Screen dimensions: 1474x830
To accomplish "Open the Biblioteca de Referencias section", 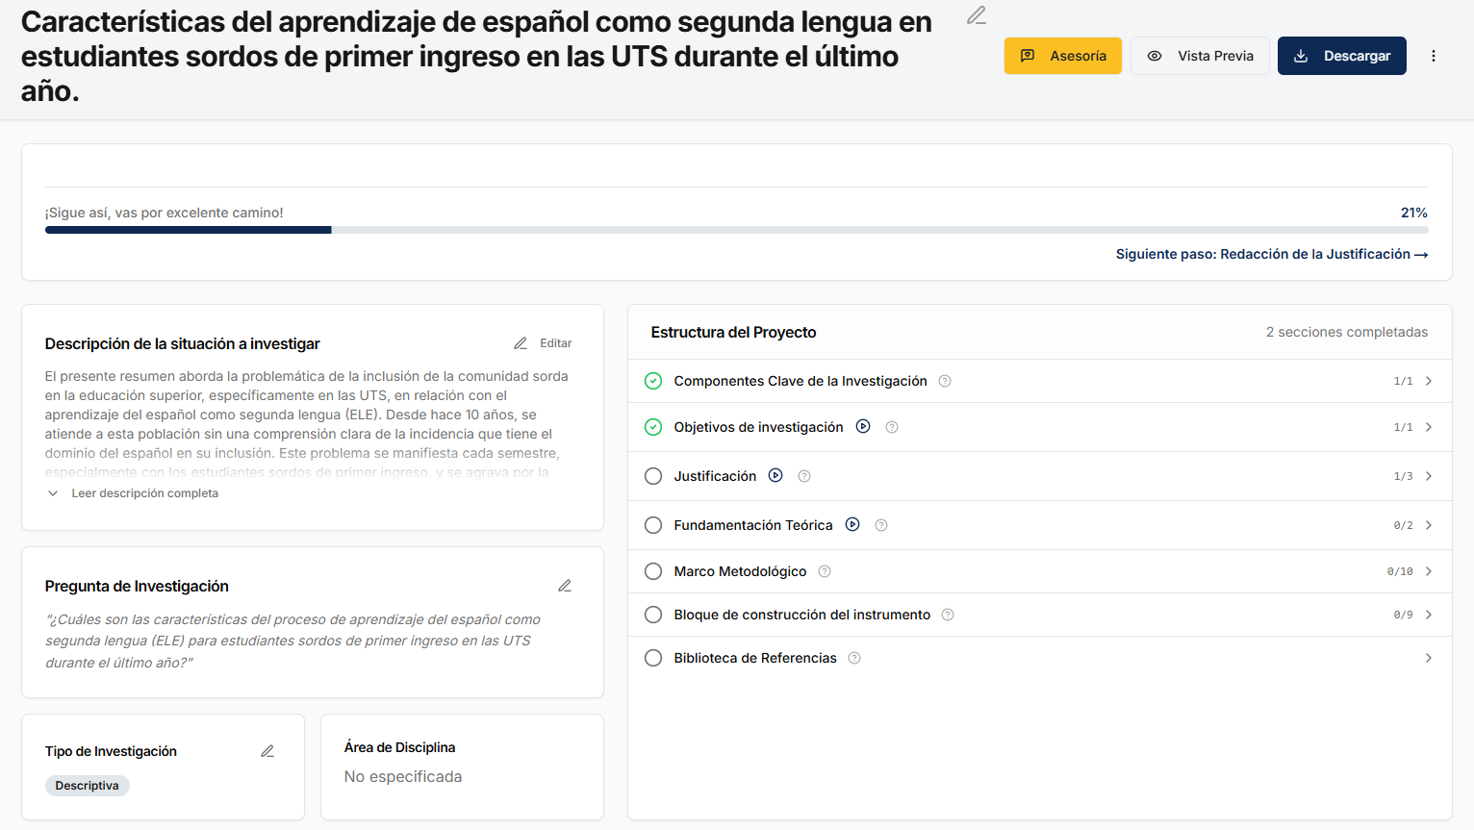I will coord(1039,658).
